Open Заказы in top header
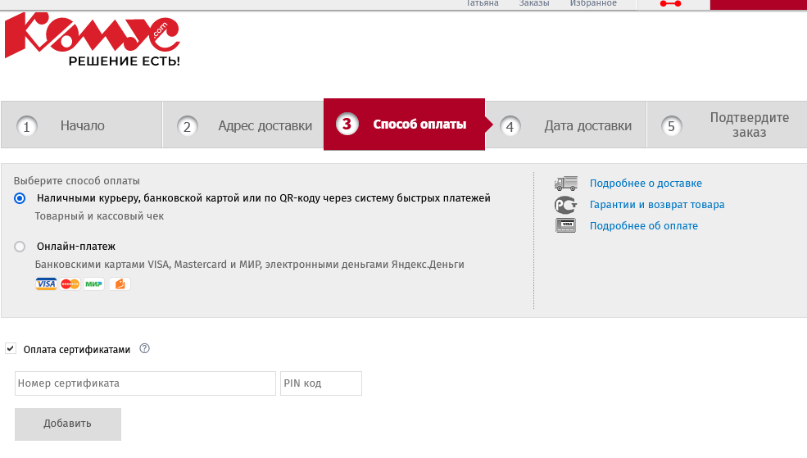Screen dimensions: 807x458 (533, 3)
